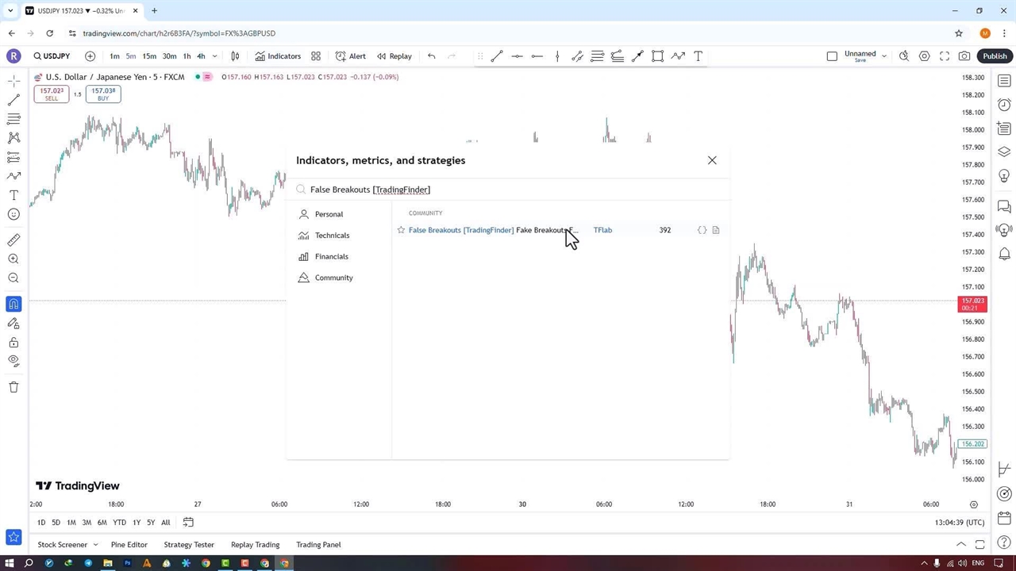The height and width of the screenshot is (571, 1016).
Task: Expand the Stock Screener dropdown
Action: point(95,545)
